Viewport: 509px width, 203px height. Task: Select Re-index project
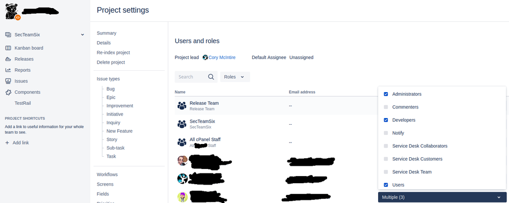113,52
